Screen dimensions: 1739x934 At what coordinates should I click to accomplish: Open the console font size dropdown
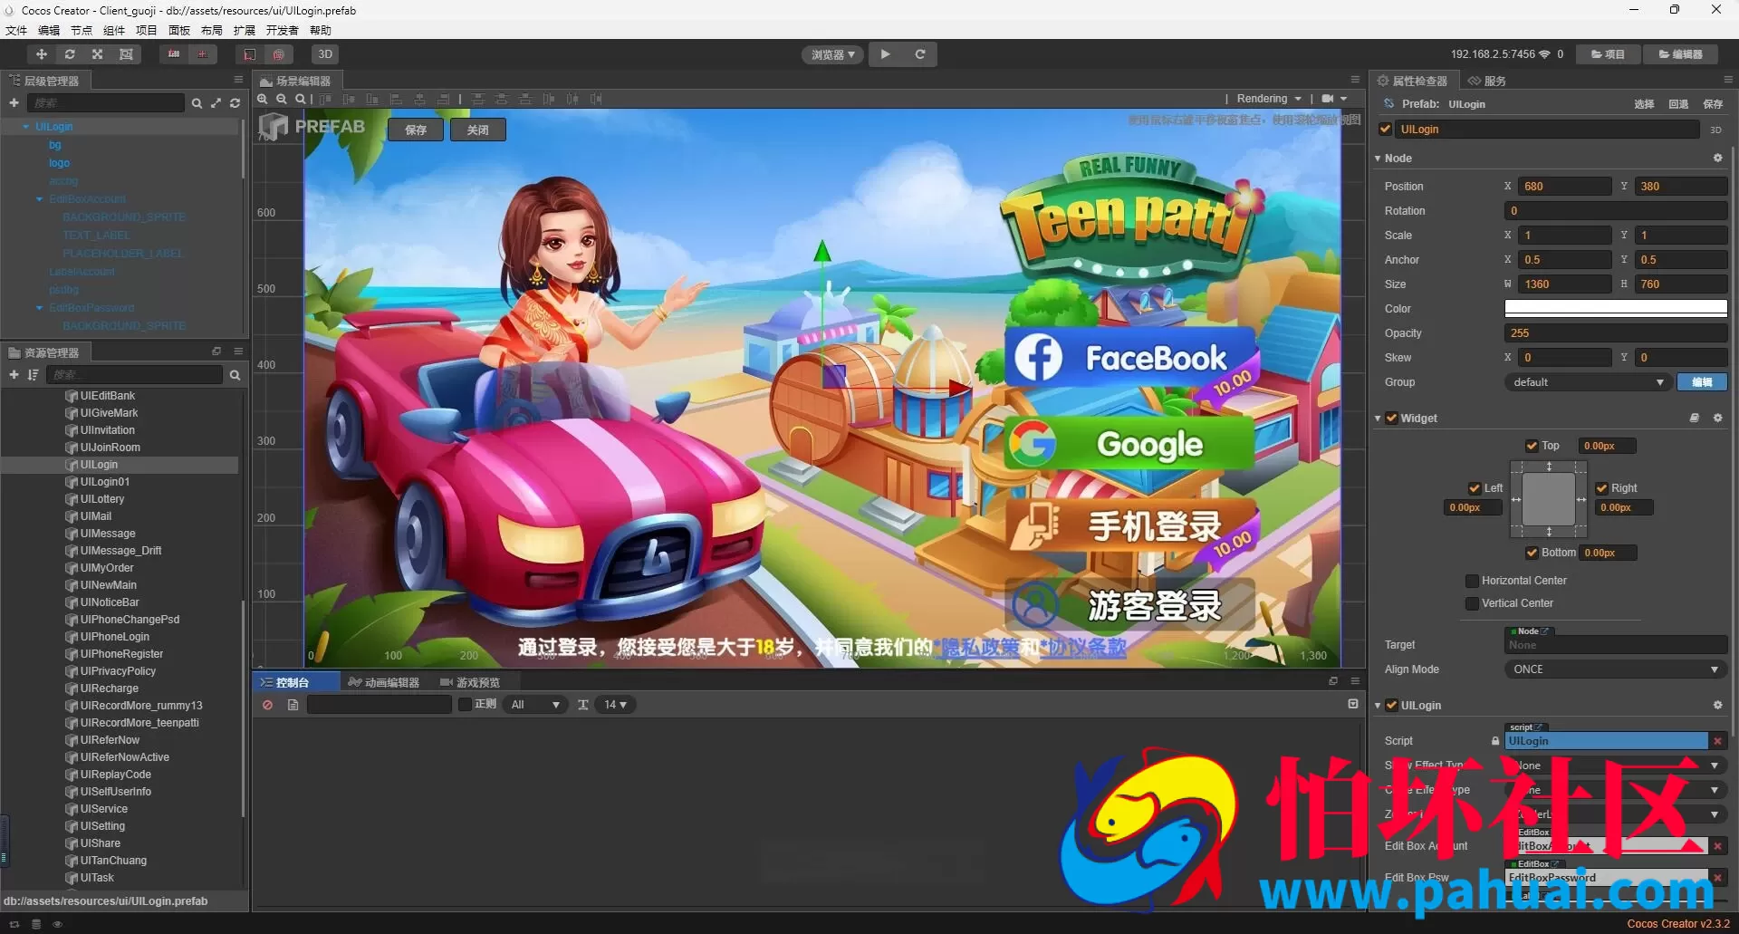(x=615, y=705)
